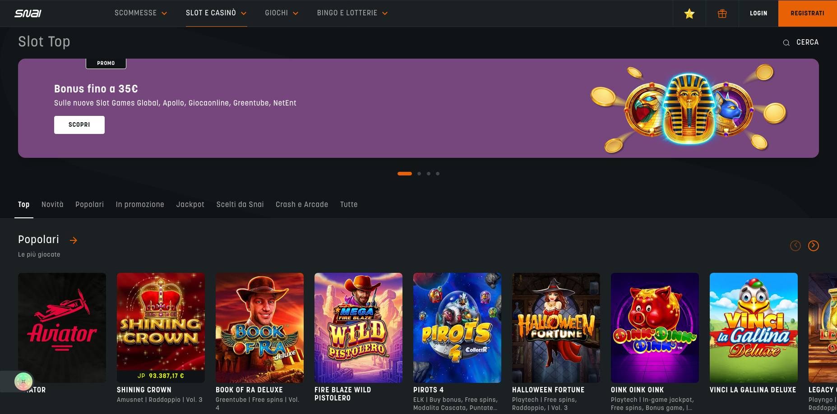
Task: Switch to the Jackpot tab
Action: point(190,205)
